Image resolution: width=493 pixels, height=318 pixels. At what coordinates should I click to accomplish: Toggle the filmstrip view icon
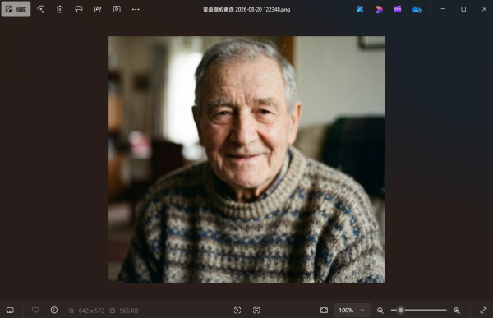click(x=10, y=311)
